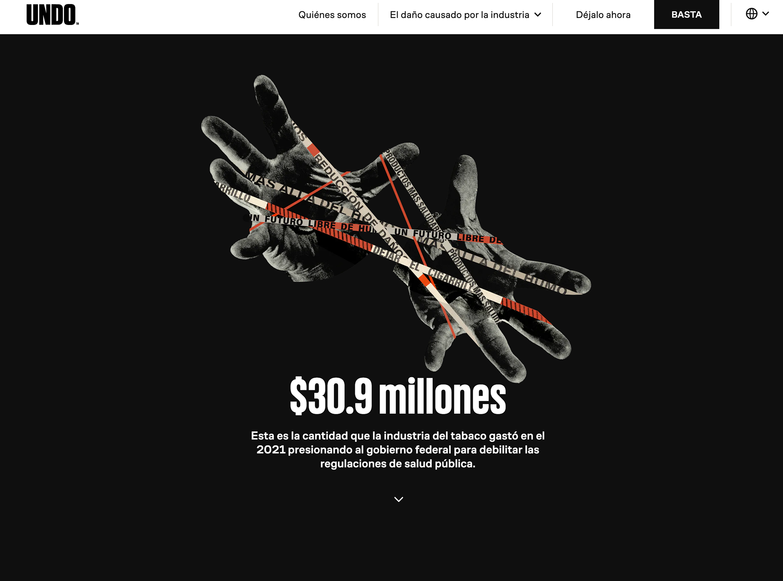The width and height of the screenshot is (783, 581).
Task: Click the small TM mark beside logo
Action: tap(77, 24)
